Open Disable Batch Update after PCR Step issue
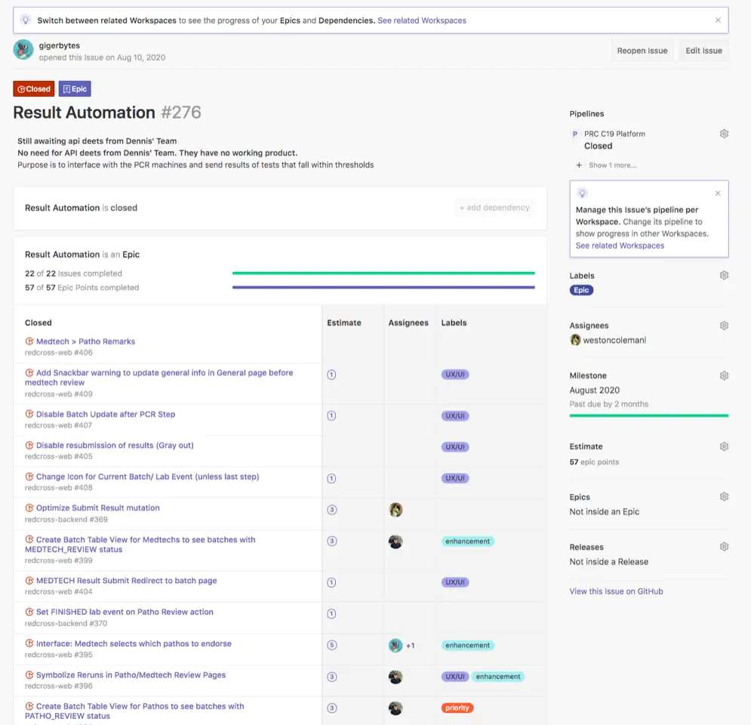The width and height of the screenshot is (751, 725). coord(106,414)
